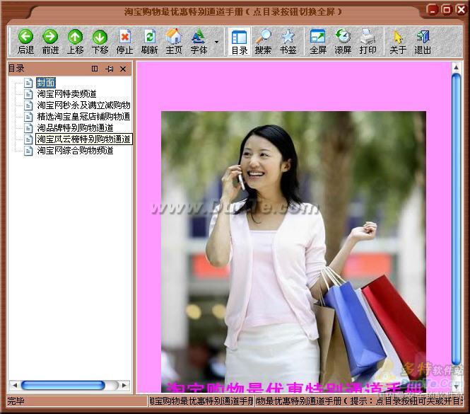This screenshot has height=414, width=470.
Task: Exit via the 退出 icon
Action: coord(423,37)
